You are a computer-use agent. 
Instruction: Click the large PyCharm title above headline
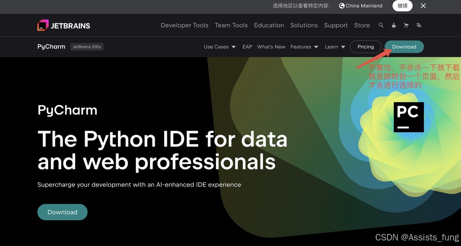click(67, 111)
